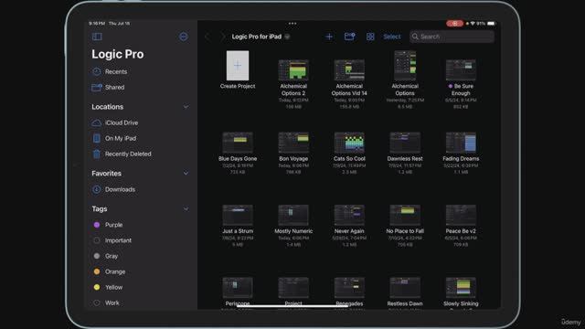Collapse the Locations section
The image size is (585, 329).
[x=186, y=107]
